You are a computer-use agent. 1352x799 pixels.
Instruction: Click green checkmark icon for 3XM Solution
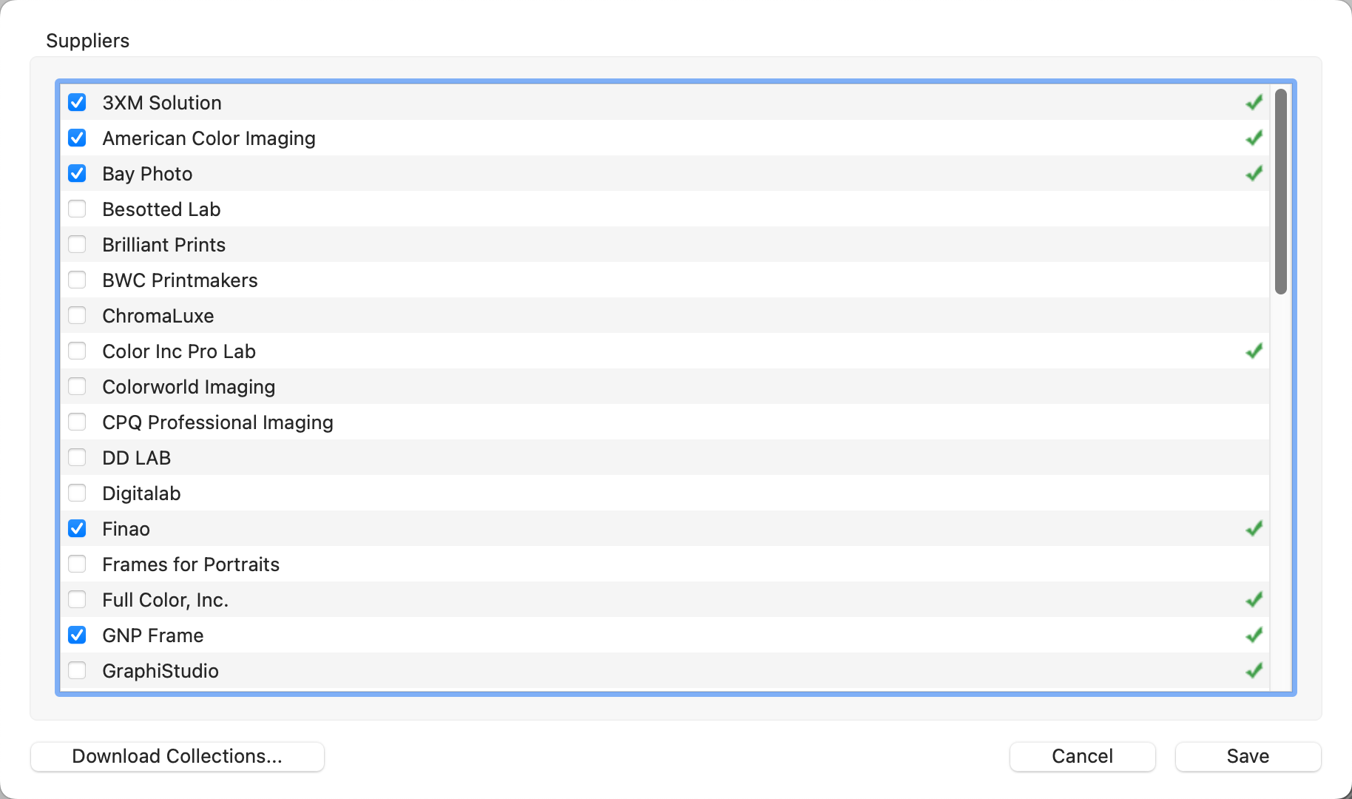point(1254,103)
